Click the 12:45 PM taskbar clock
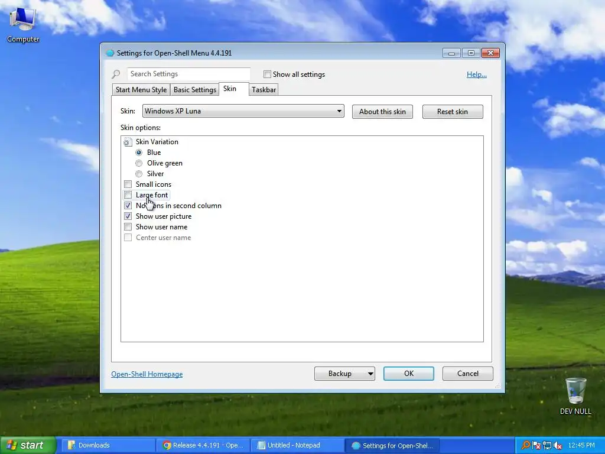The width and height of the screenshot is (605, 454). click(581, 445)
